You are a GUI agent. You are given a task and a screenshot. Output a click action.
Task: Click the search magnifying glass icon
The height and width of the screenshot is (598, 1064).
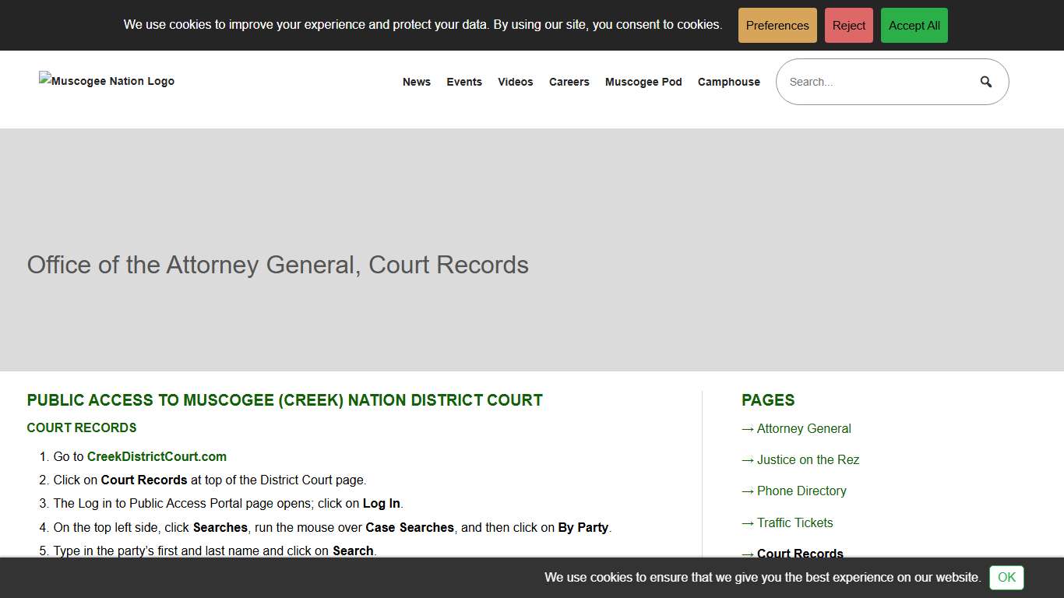coord(985,81)
